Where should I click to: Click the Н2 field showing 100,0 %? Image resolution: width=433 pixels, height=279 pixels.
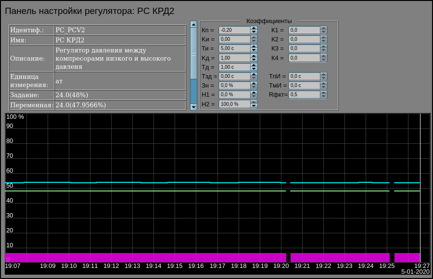click(234, 104)
